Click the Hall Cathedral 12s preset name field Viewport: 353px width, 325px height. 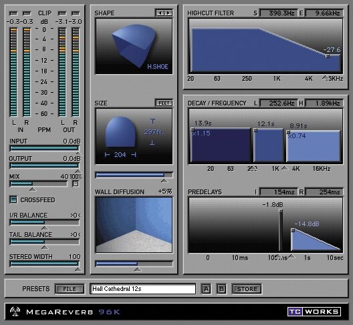[x=142, y=289]
